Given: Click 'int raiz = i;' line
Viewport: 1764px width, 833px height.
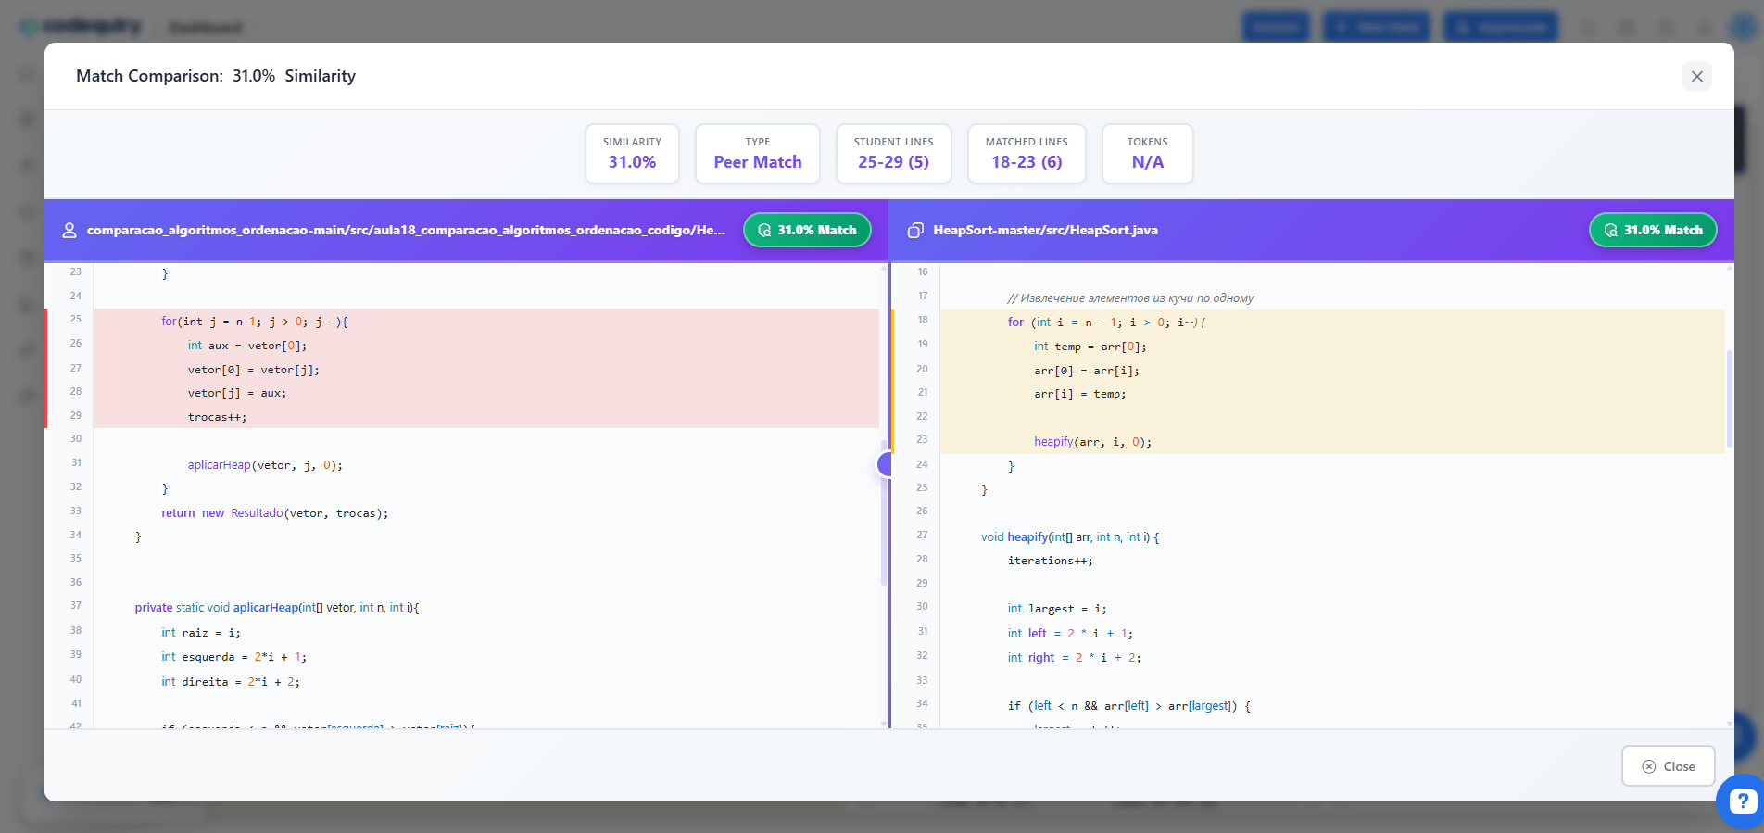Looking at the screenshot, I should pos(201,633).
